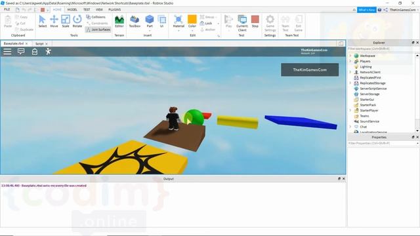Click the help question mark icon
The height and width of the screenshot is (236, 420).
379,10
